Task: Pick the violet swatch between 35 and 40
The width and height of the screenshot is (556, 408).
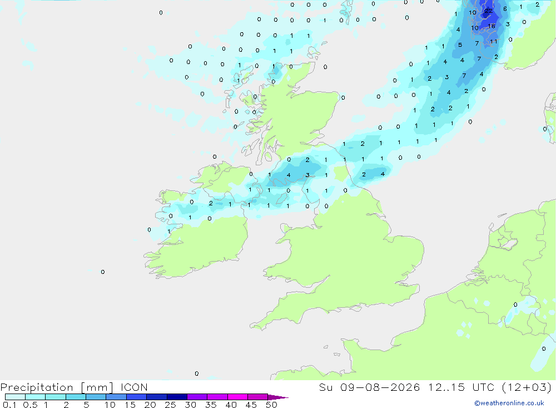Action: pos(217,397)
